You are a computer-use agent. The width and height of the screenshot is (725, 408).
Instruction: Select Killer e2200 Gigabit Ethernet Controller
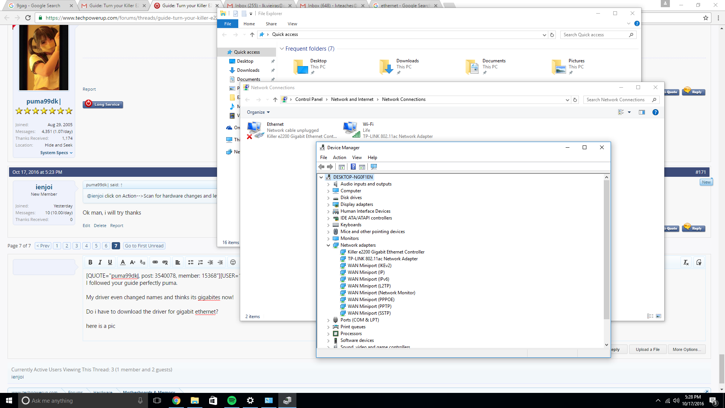click(x=386, y=252)
